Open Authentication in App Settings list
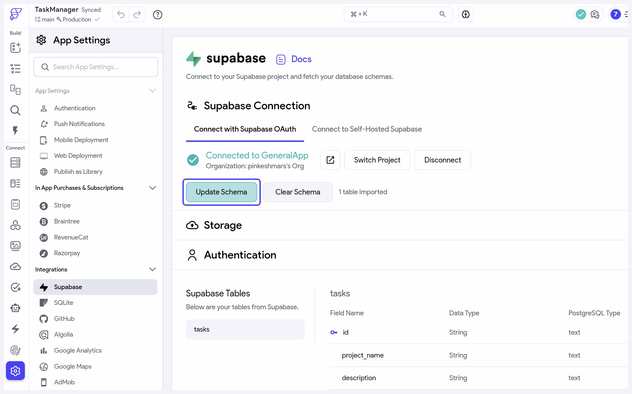This screenshot has height=394, width=632. tap(95, 108)
